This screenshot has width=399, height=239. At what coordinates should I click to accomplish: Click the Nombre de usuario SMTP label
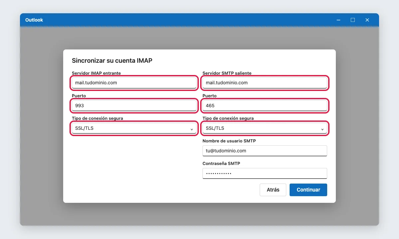click(229, 141)
